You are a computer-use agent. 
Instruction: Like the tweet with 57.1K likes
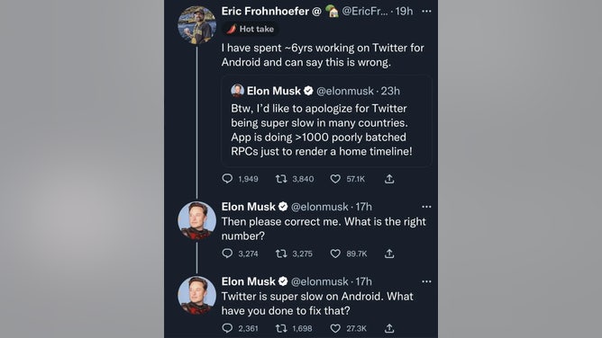pos(335,179)
